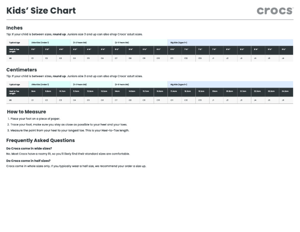
Task: Select the Inches section heading
Action: [x=14, y=28]
